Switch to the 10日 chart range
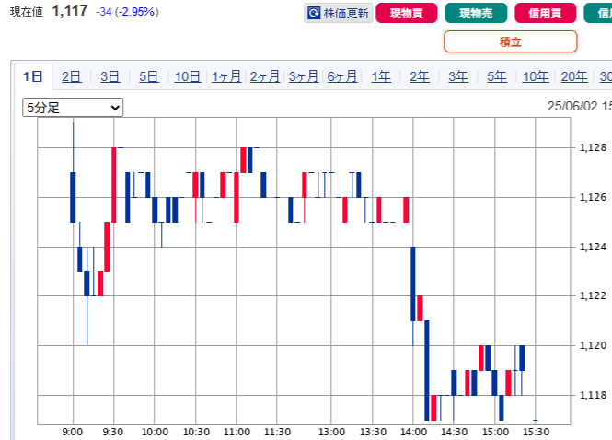 188,76
